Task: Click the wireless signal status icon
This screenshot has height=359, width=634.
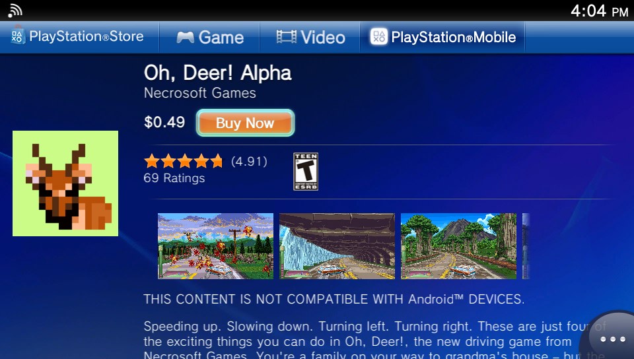Action: (15, 11)
